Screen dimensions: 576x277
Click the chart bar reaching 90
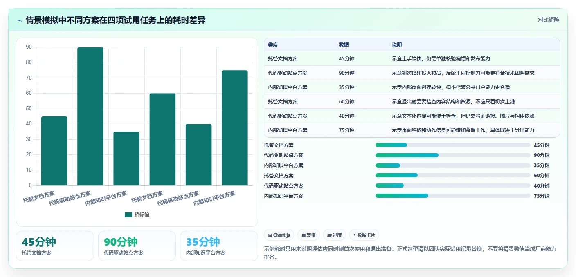(90, 116)
